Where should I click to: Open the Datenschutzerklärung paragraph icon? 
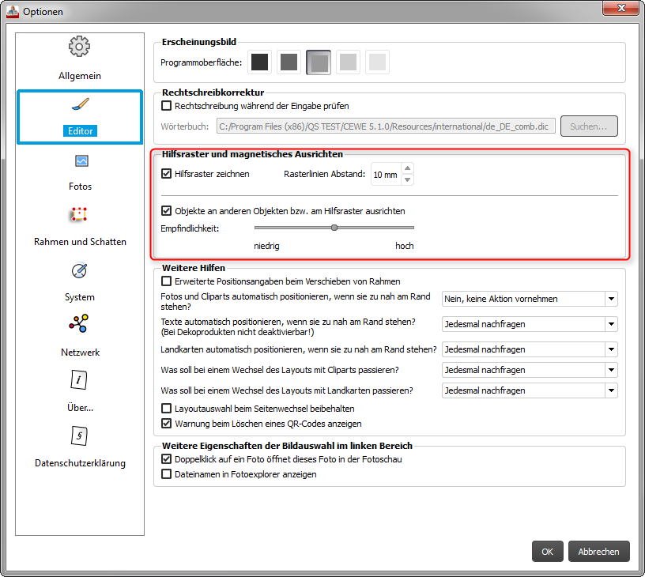80,436
